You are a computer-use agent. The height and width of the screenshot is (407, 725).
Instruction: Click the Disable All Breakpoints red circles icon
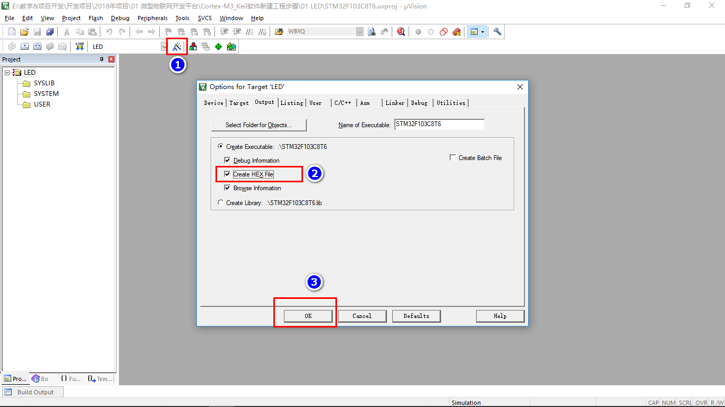pos(444,32)
